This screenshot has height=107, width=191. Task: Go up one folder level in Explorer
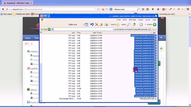pyautogui.click(x=134, y=24)
